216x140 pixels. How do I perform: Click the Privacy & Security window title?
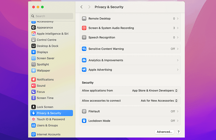[x=109, y=7]
